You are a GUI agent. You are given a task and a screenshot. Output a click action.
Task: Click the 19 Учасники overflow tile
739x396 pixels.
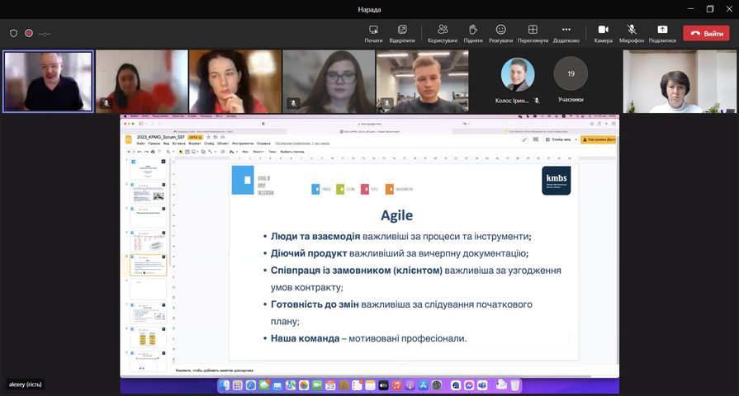point(571,81)
